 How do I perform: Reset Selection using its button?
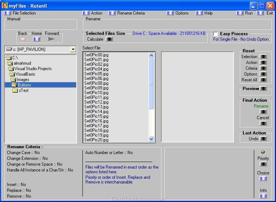(263, 57)
